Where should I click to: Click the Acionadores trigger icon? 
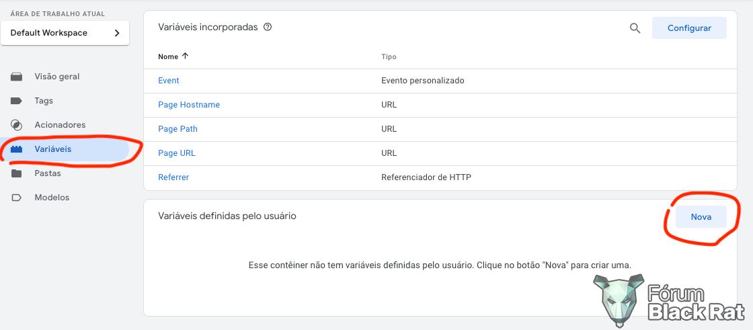coord(17,125)
